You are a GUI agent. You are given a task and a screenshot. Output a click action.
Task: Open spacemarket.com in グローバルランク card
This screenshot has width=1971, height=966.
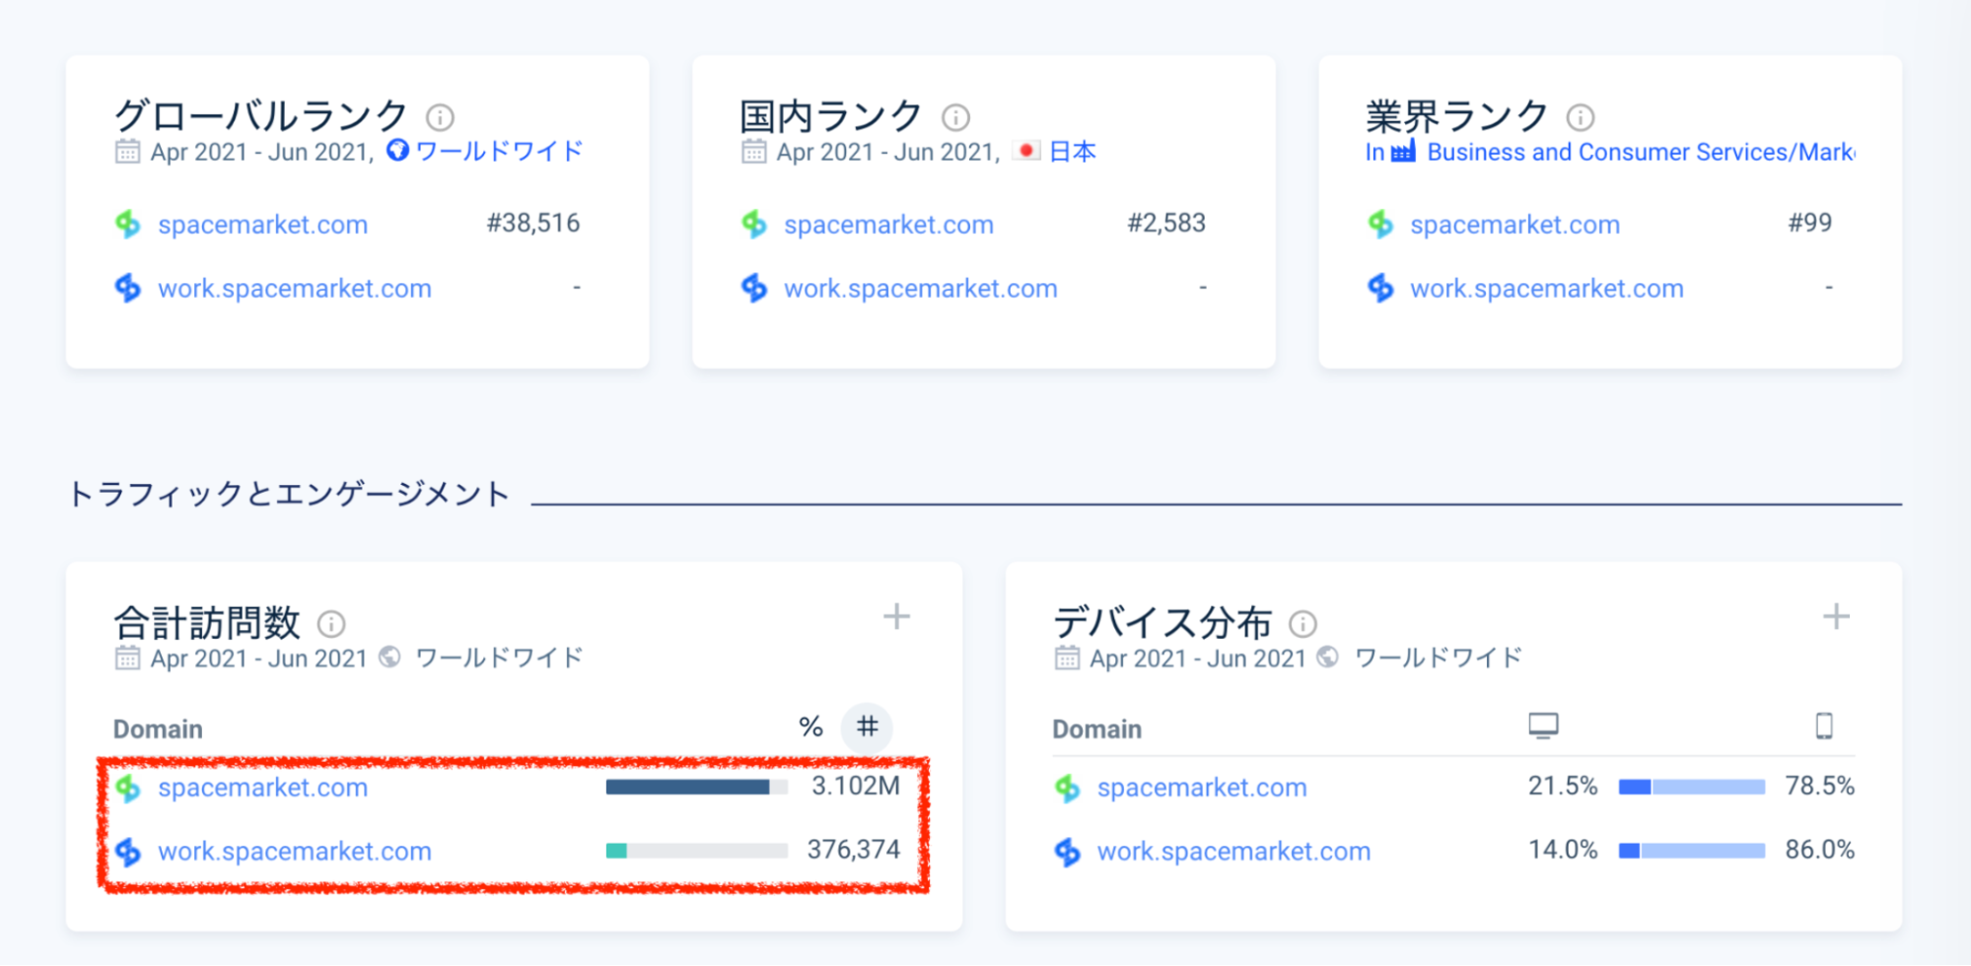click(262, 225)
